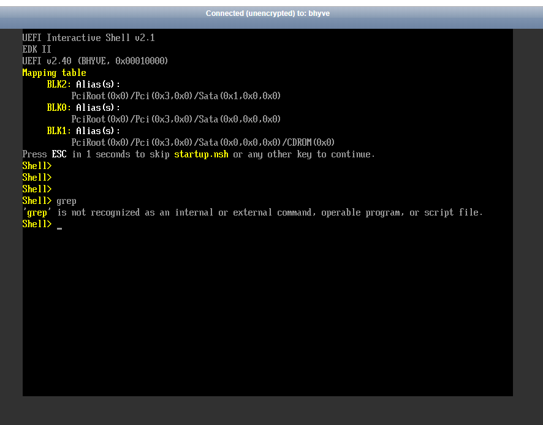Click the 'ESC' key name in the prompt line
Image resolution: width=543 pixels, height=425 pixels.
(x=59, y=154)
